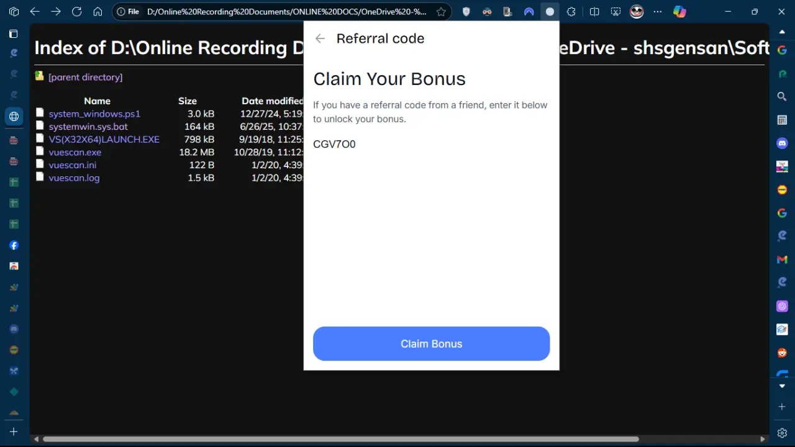Open vuescan.log file link
The image size is (795, 447).
click(74, 178)
